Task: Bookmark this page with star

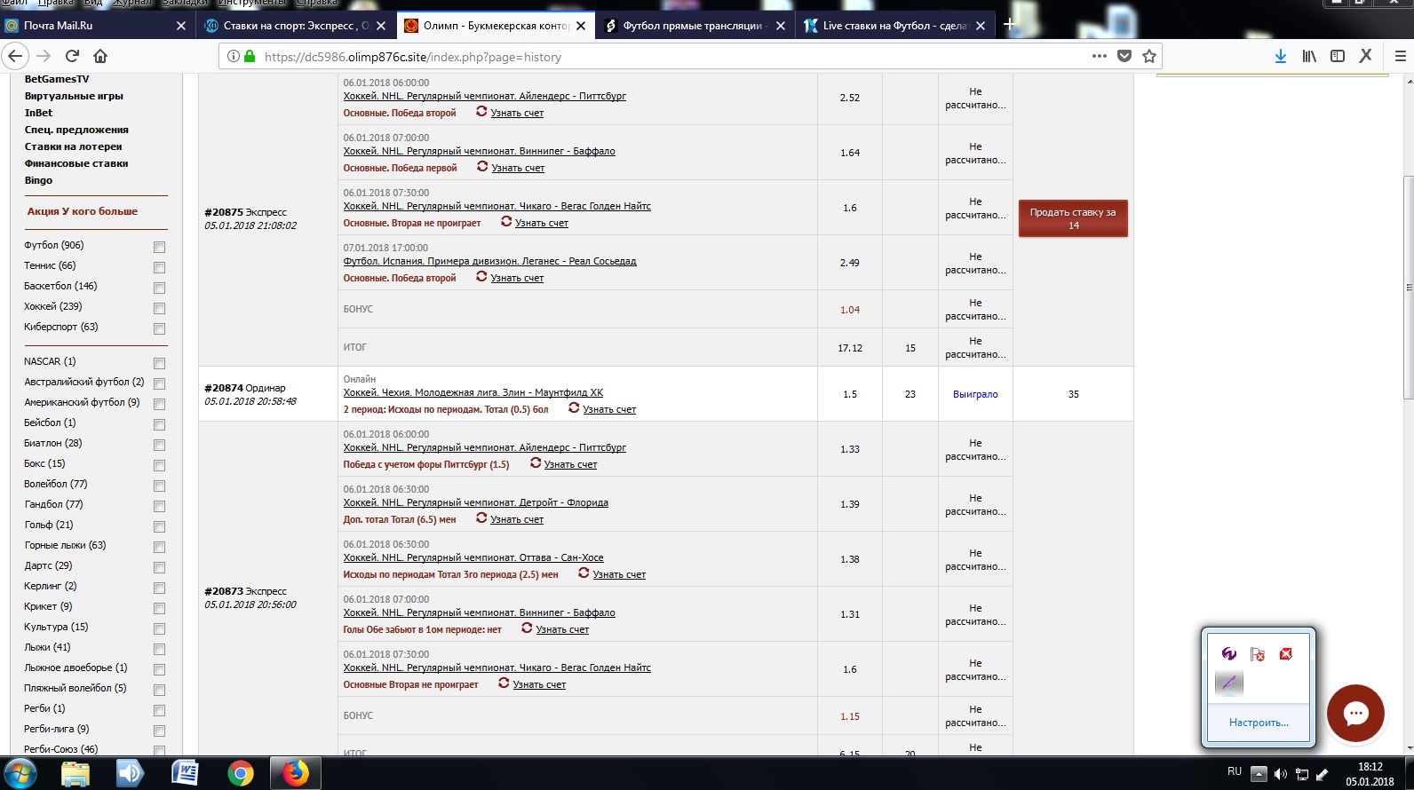Action: click(x=1149, y=56)
